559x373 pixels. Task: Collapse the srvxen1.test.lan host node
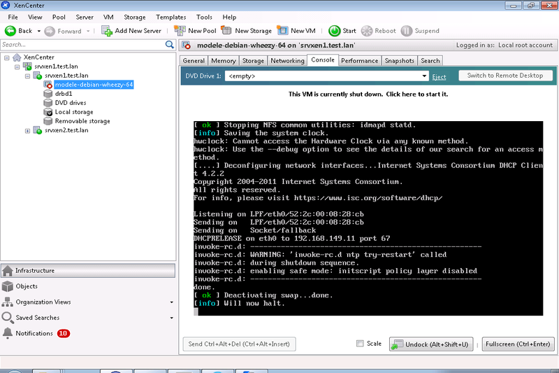pyautogui.click(x=27, y=76)
